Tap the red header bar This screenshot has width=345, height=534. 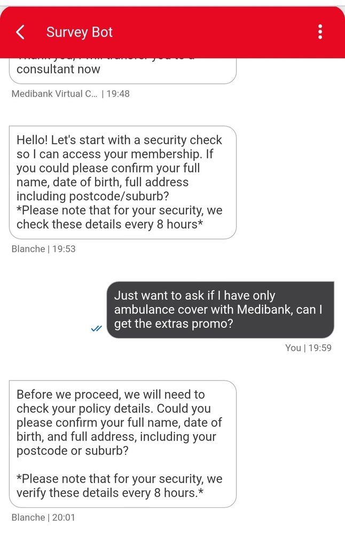tap(172, 33)
